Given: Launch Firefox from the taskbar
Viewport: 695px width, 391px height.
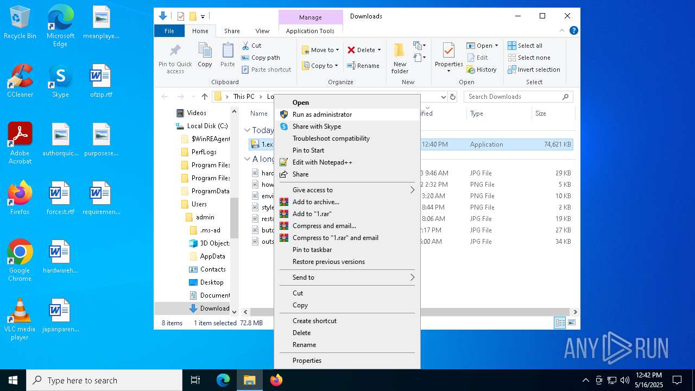Looking at the screenshot, I should pos(276,380).
